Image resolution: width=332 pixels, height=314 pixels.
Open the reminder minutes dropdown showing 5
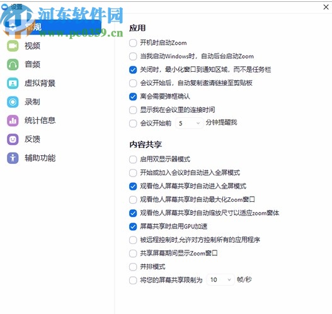point(189,123)
